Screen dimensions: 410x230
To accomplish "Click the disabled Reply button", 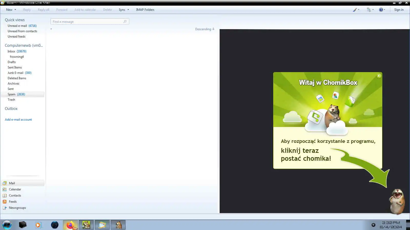I will coord(27,10).
